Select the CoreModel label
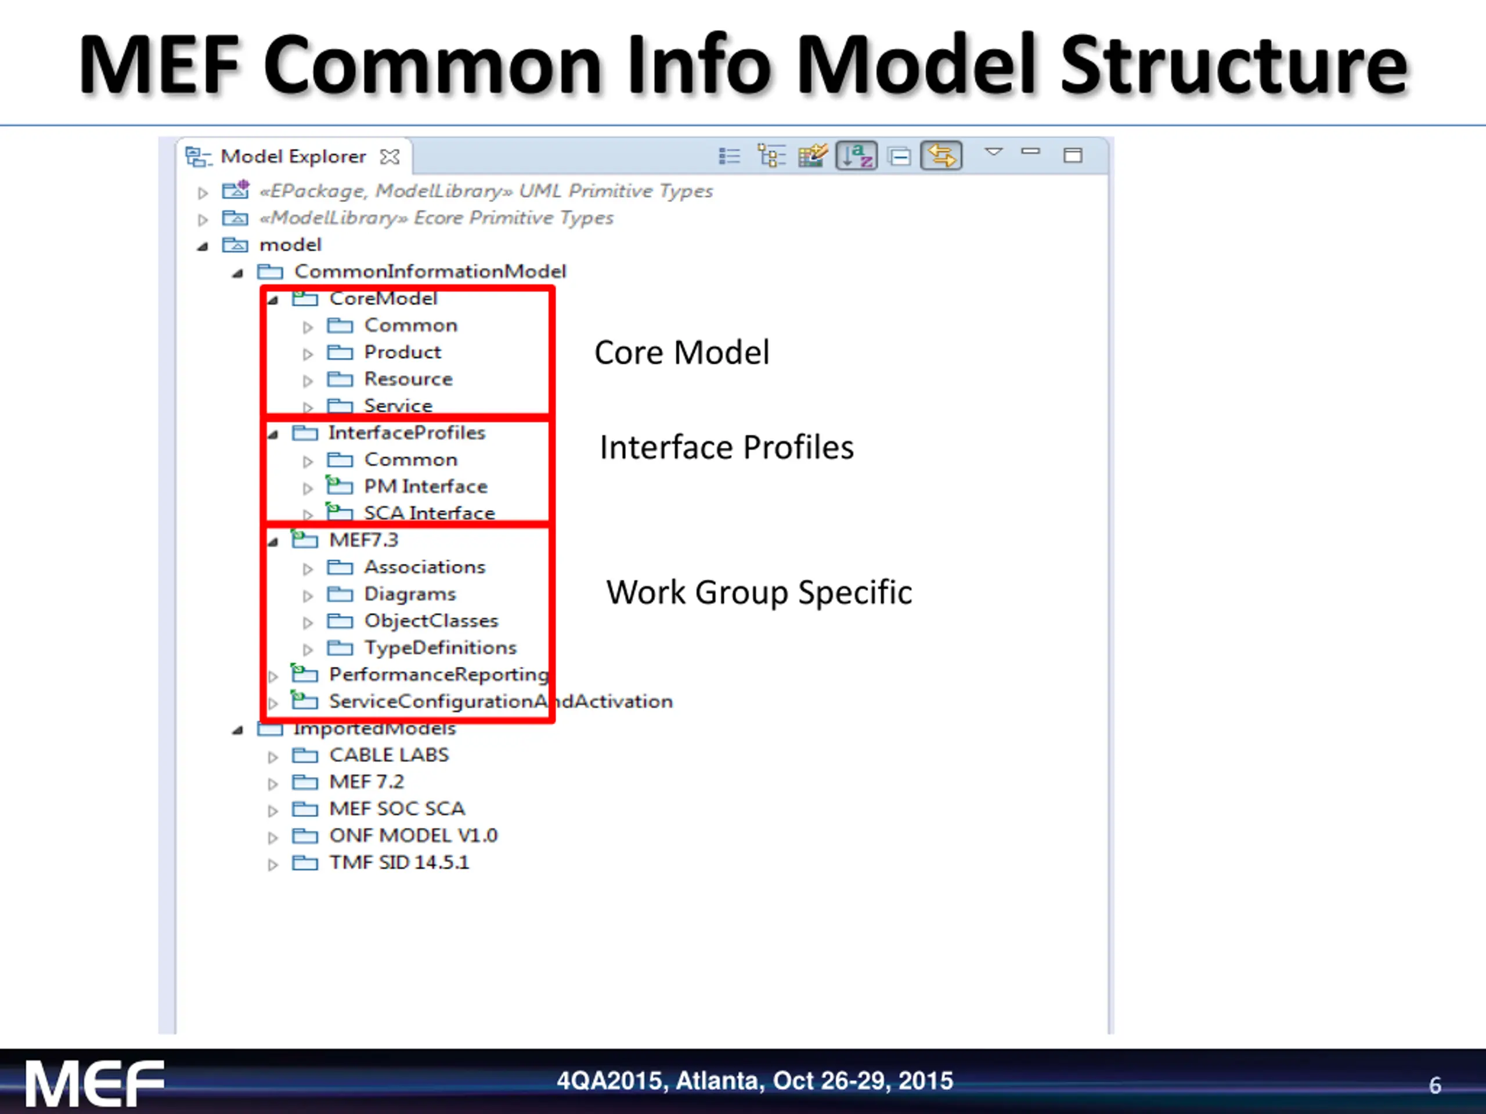Viewport: 1486px width, 1114px height. (x=383, y=299)
